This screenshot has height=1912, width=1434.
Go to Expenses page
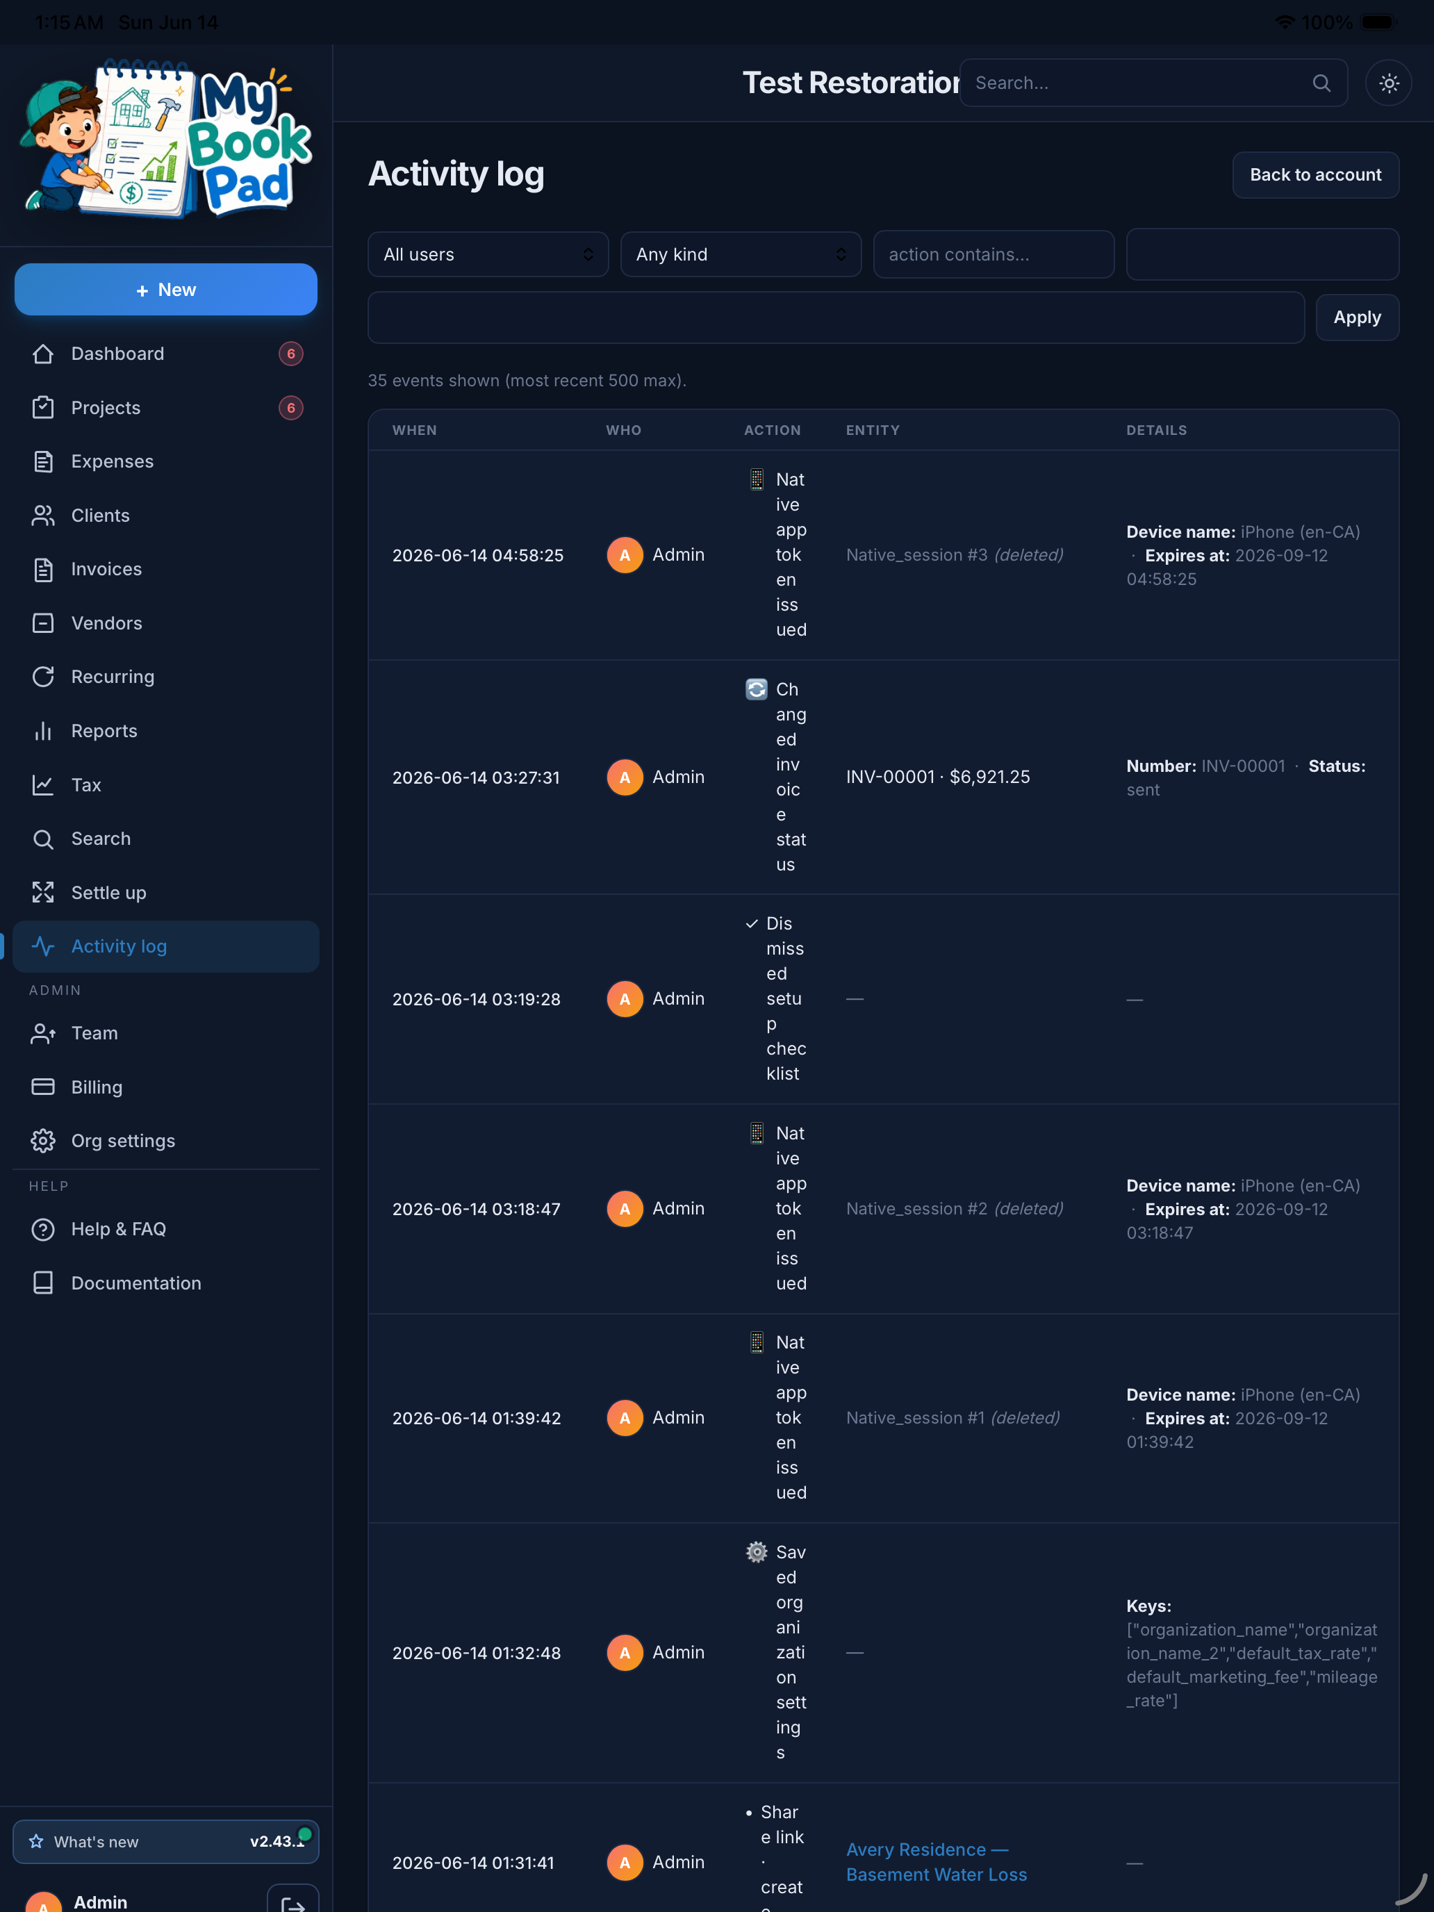pyautogui.click(x=166, y=461)
